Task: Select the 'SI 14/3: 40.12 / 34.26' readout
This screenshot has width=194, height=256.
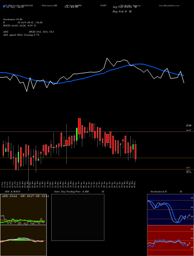Action: [x=30, y=22]
